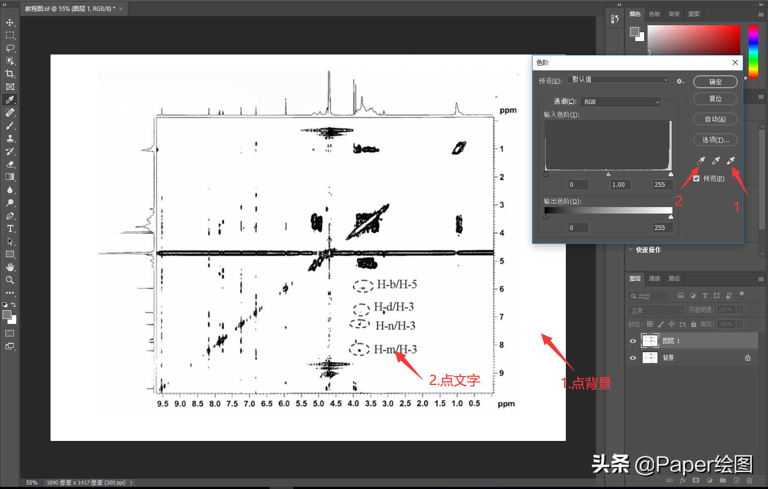Viewport: 768px width, 489px height.
Task: Toggle lock all padlock icon
Action: [694, 324]
